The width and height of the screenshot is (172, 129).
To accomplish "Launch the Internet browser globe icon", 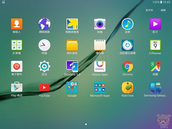I will (44, 24).
